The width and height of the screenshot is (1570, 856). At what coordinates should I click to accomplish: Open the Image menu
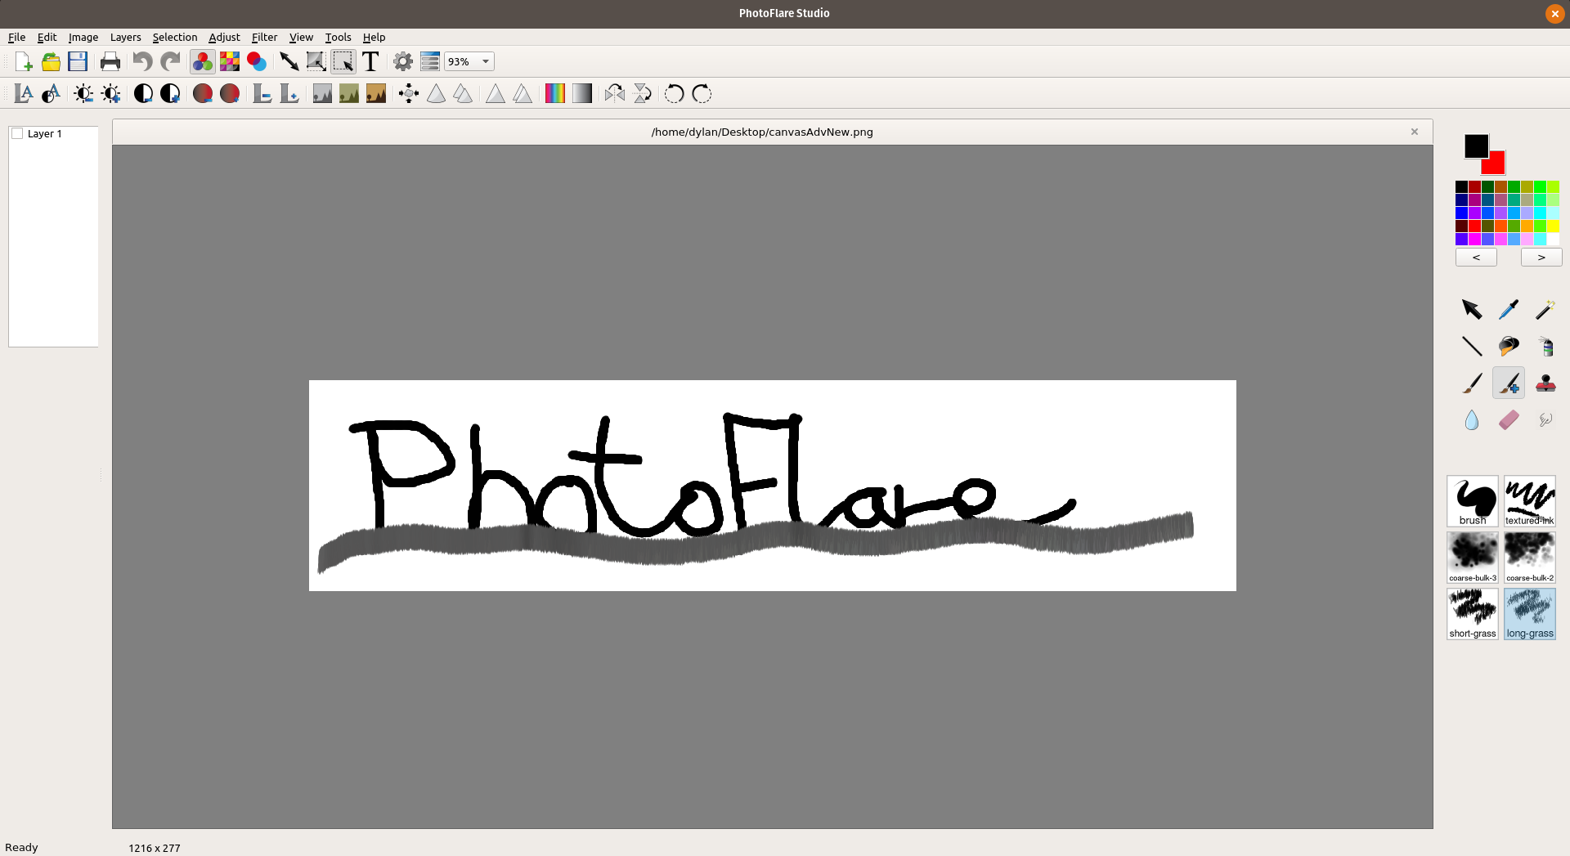83,38
